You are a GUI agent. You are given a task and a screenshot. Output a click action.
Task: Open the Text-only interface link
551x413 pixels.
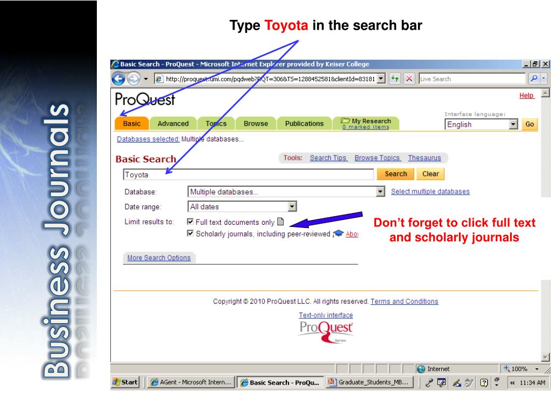pyautogui.click(x=326, y=315)
